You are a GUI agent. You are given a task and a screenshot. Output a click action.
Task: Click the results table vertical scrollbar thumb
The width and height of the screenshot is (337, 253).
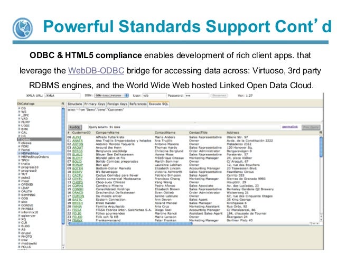[321, 147]
